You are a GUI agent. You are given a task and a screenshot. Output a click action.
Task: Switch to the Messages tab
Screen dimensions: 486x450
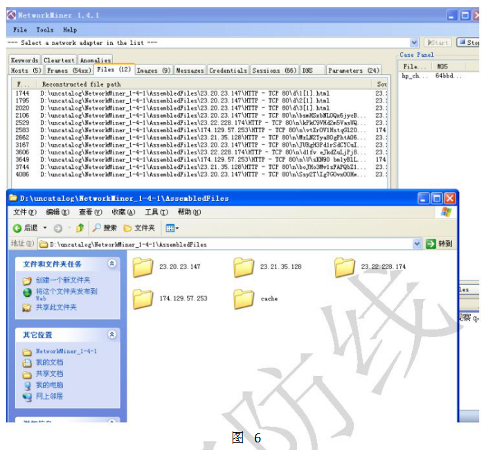click(190, 71)
